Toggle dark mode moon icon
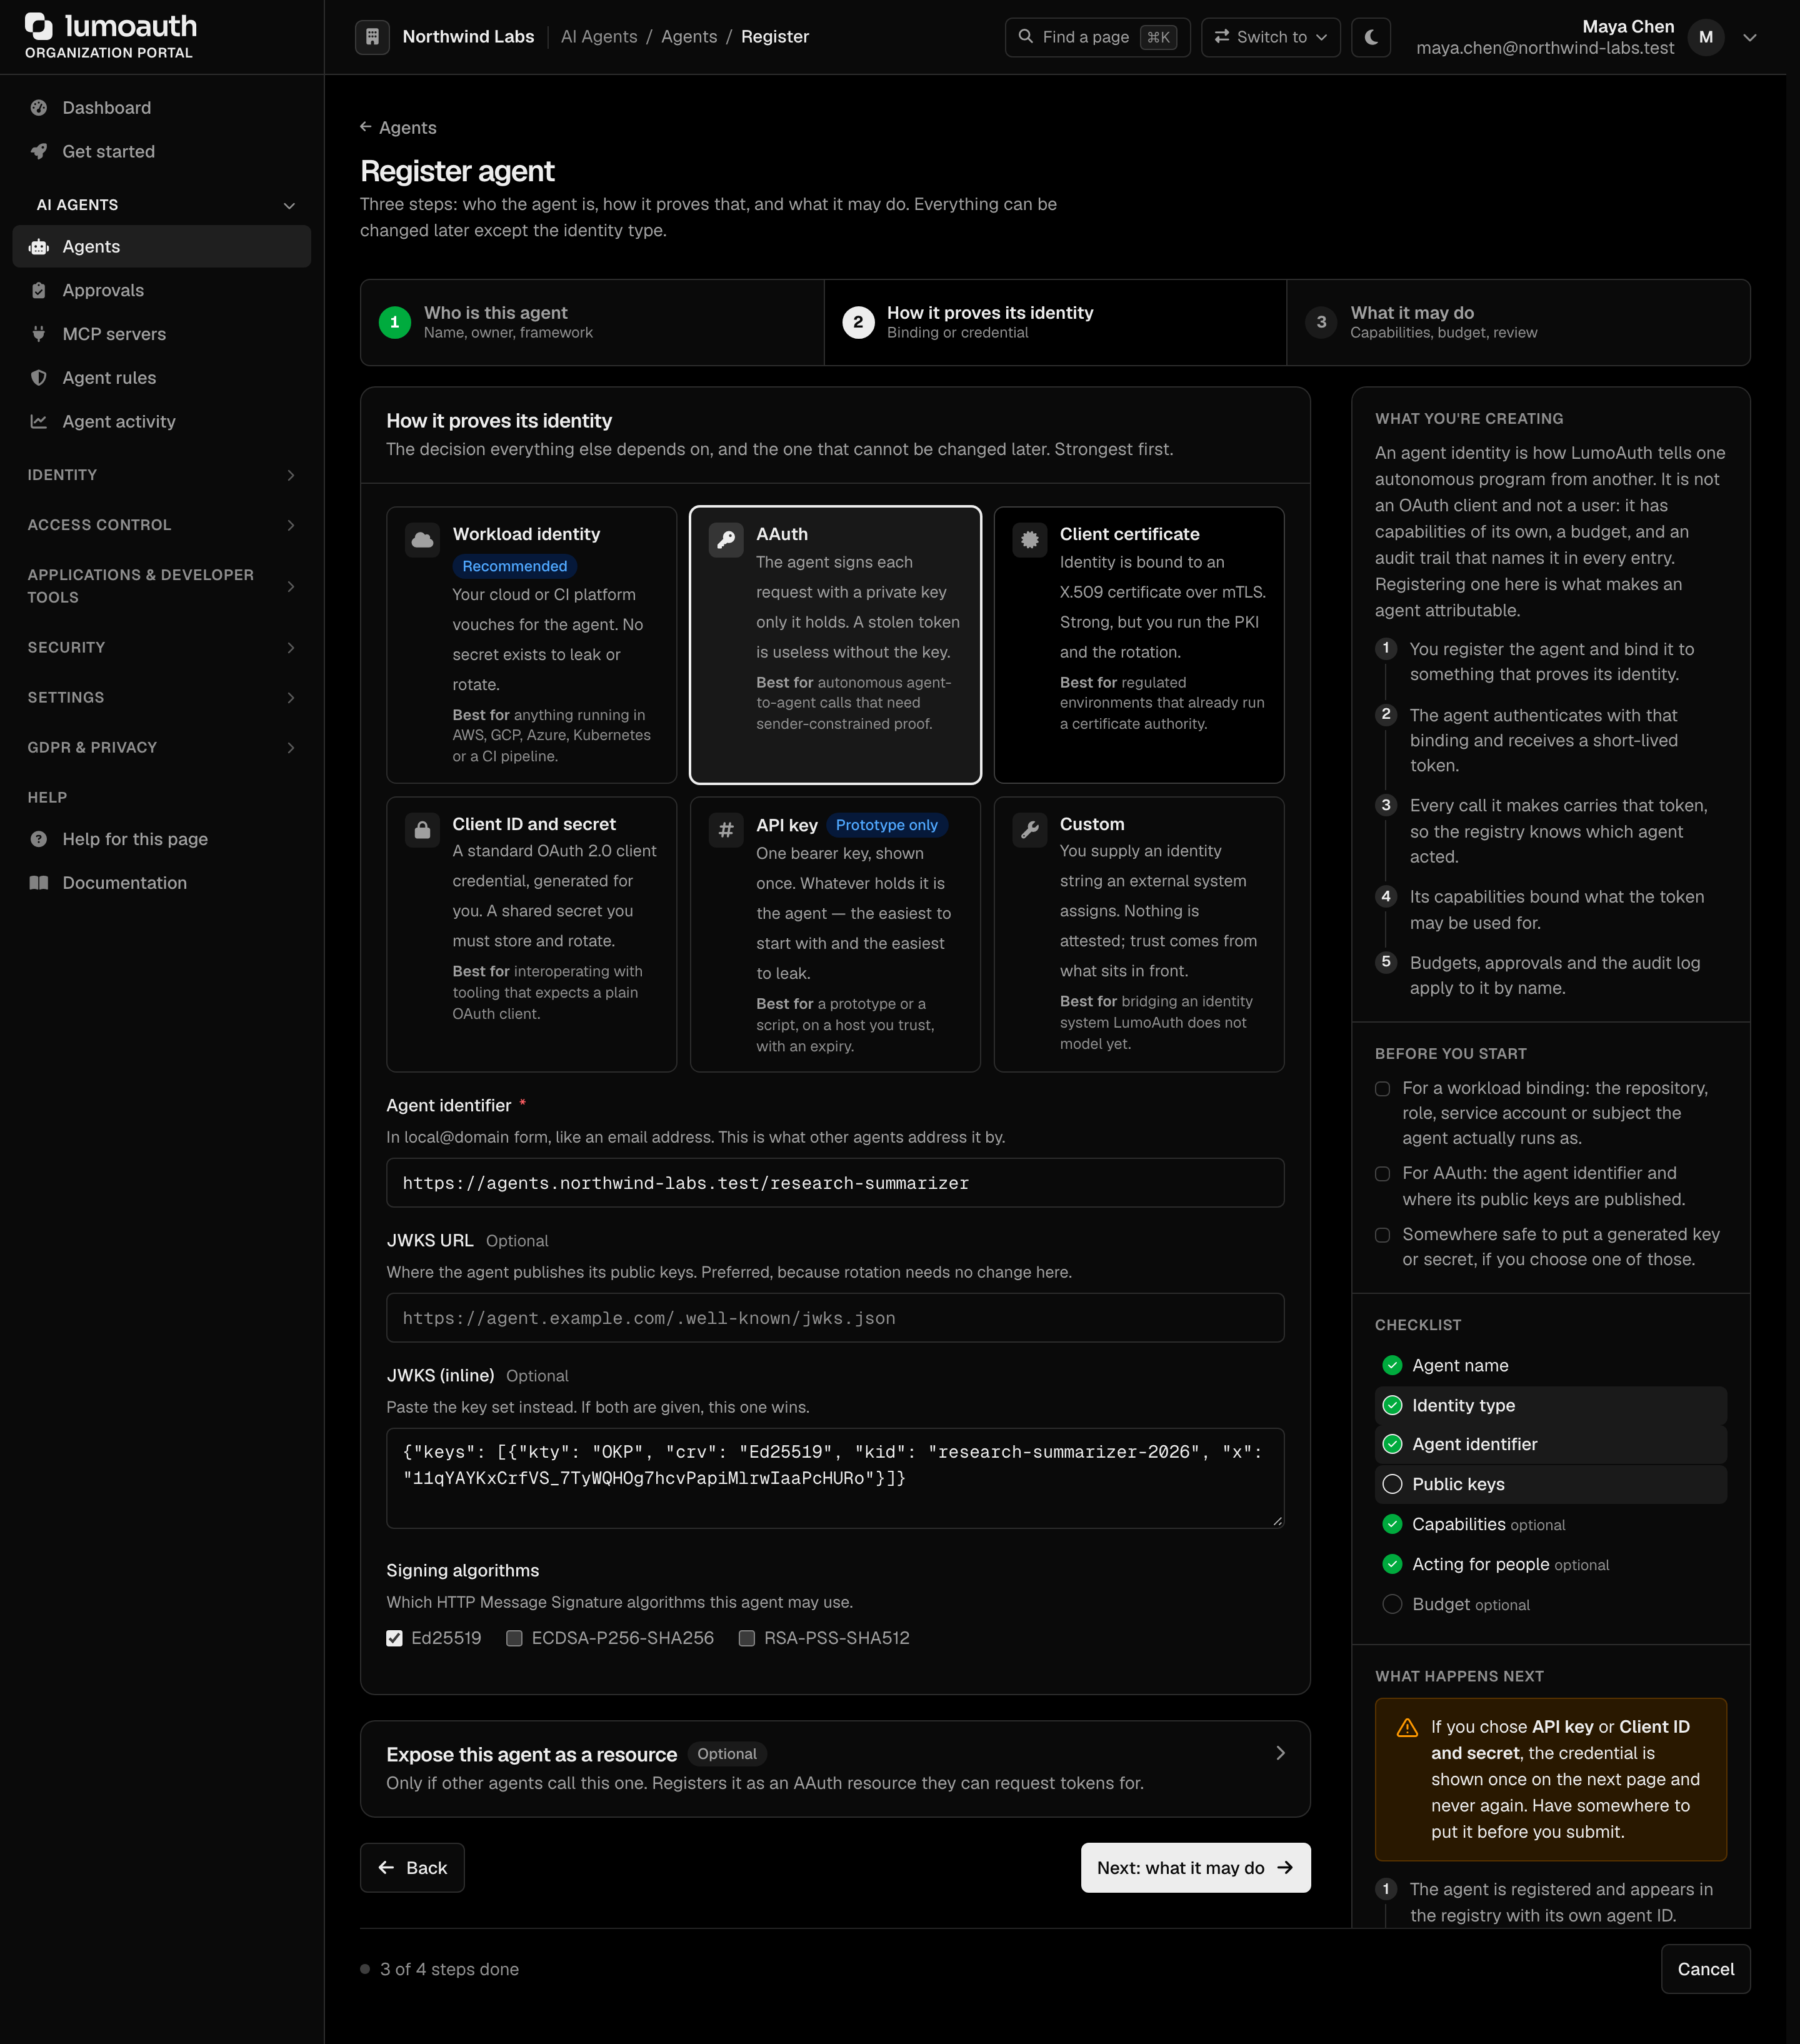The height and width of the screenshot is (2044, 1800). [x=1371, y=37]
